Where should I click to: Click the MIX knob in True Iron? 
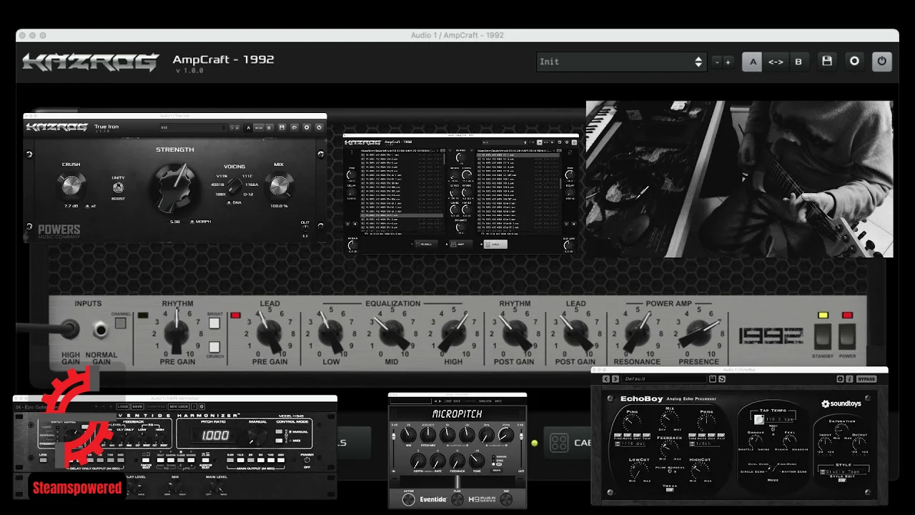(x=279, y=186)
